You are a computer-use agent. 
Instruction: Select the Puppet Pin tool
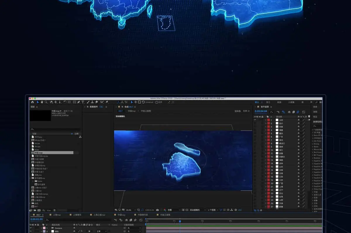point(107,102)
